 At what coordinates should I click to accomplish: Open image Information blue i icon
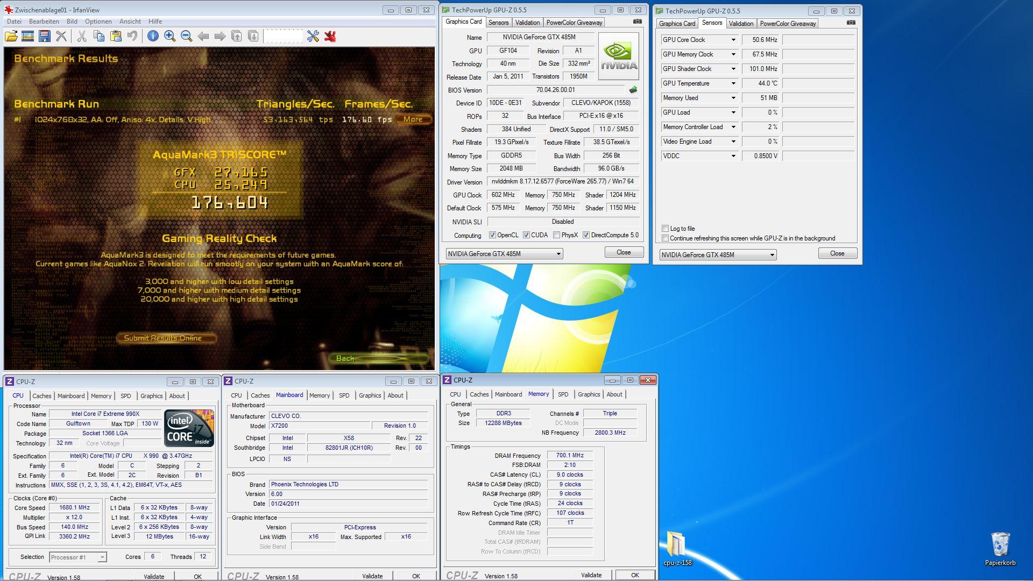153,36
